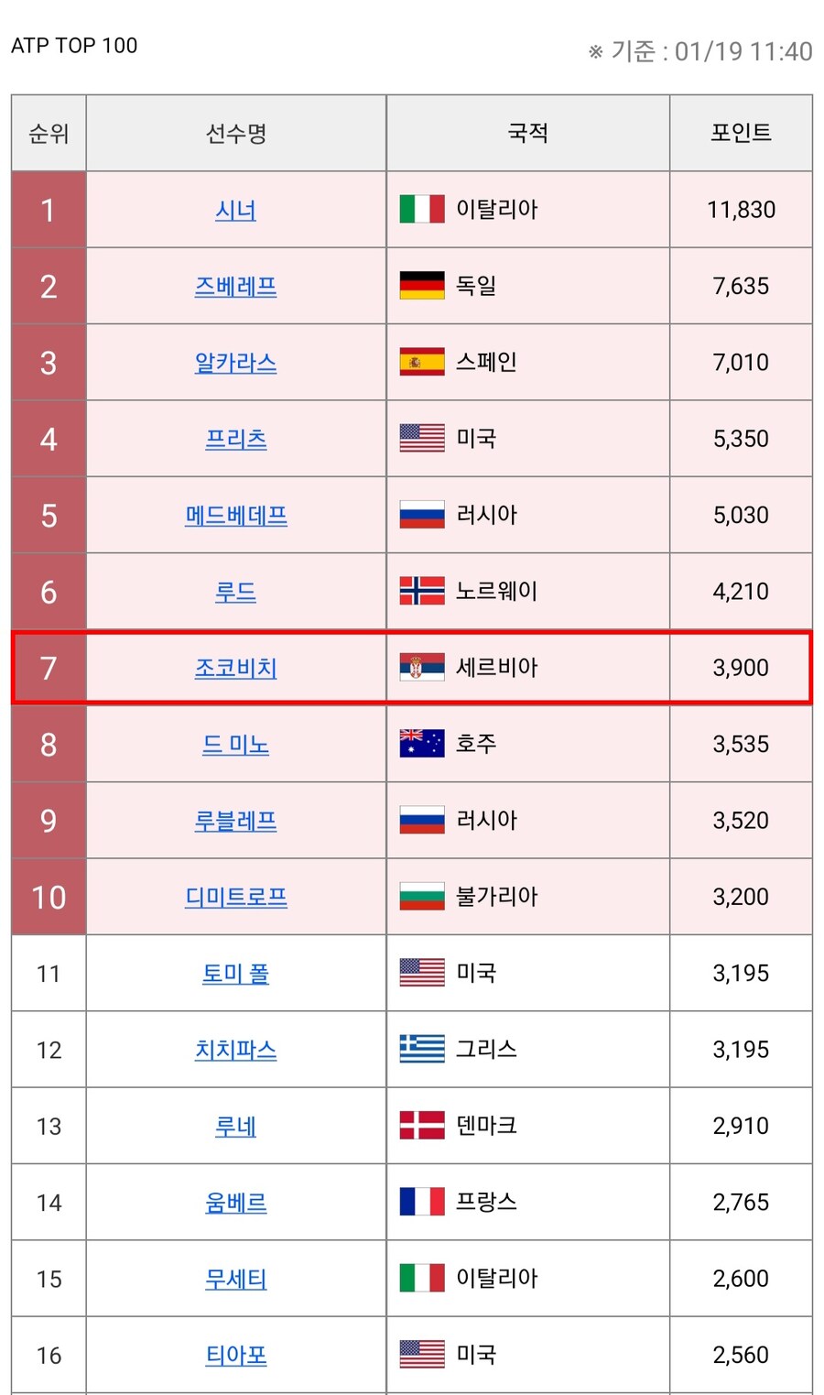Select the highlighted rank 7 row
This screenshot has width=824, height=1395.
[412, 668]
